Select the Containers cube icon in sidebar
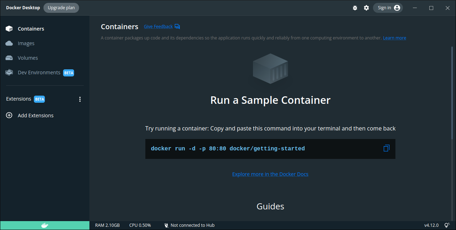The width and height of the screenshot is (456, 230). [9, 28]
